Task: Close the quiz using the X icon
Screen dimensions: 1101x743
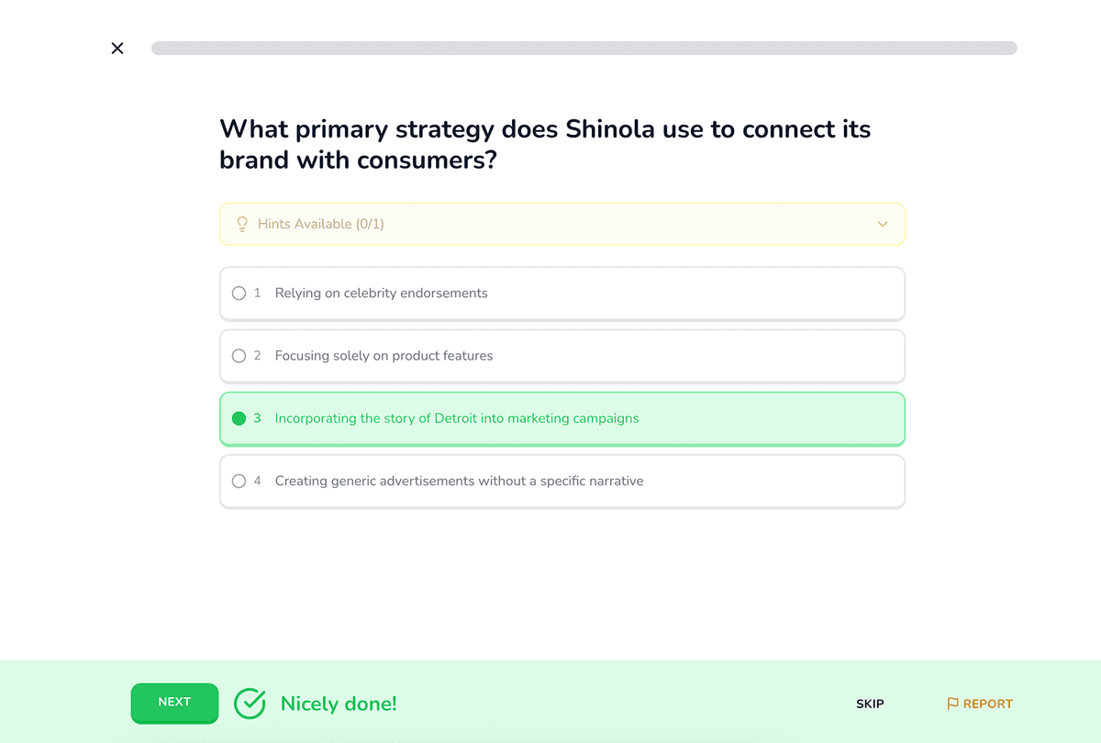Action: point(117,49)
